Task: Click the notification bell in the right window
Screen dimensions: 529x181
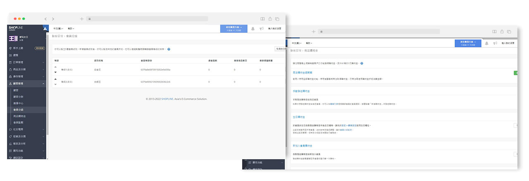Action: click(487, 43)
